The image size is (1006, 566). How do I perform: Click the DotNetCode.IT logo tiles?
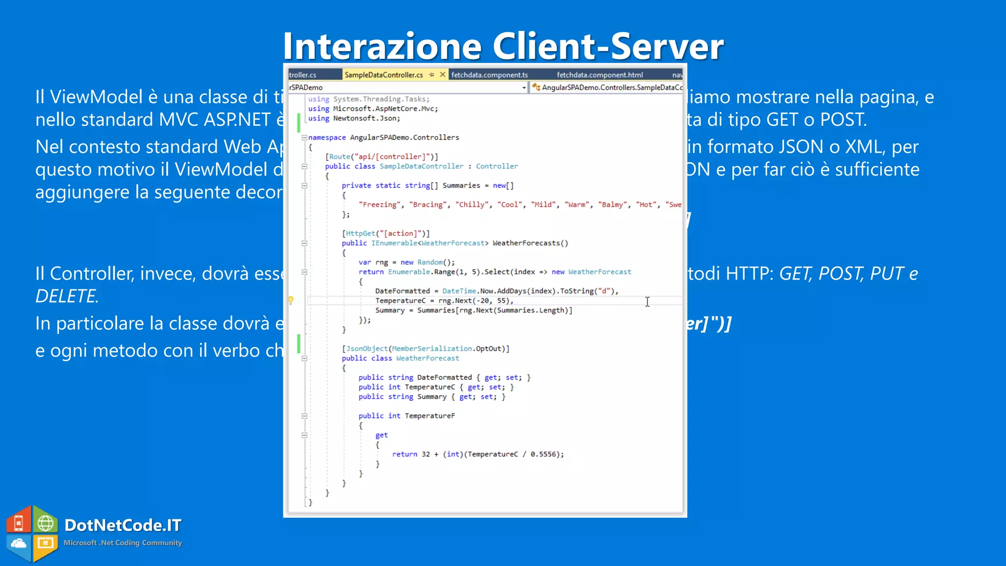pos(32,534)
